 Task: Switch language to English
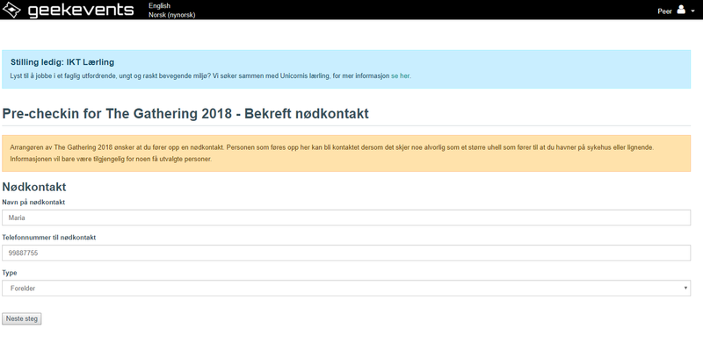click(159, 6)
